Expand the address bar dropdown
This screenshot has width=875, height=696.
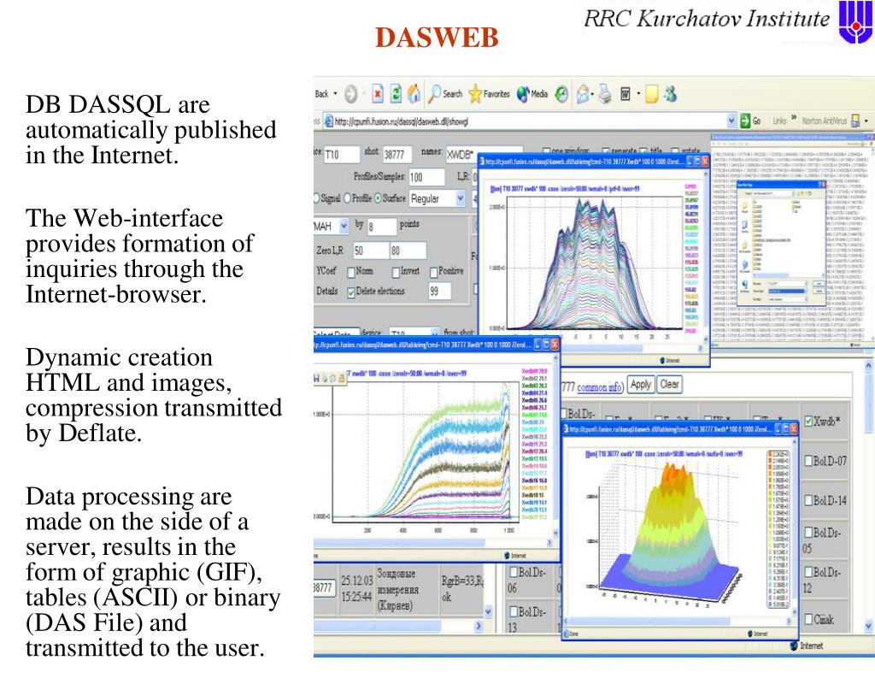tap(731, 121)
